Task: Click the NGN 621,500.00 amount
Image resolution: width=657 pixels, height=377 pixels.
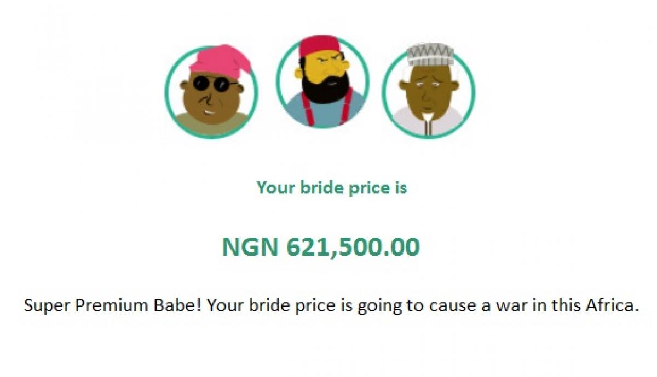Action: click(x=321, y=247)
